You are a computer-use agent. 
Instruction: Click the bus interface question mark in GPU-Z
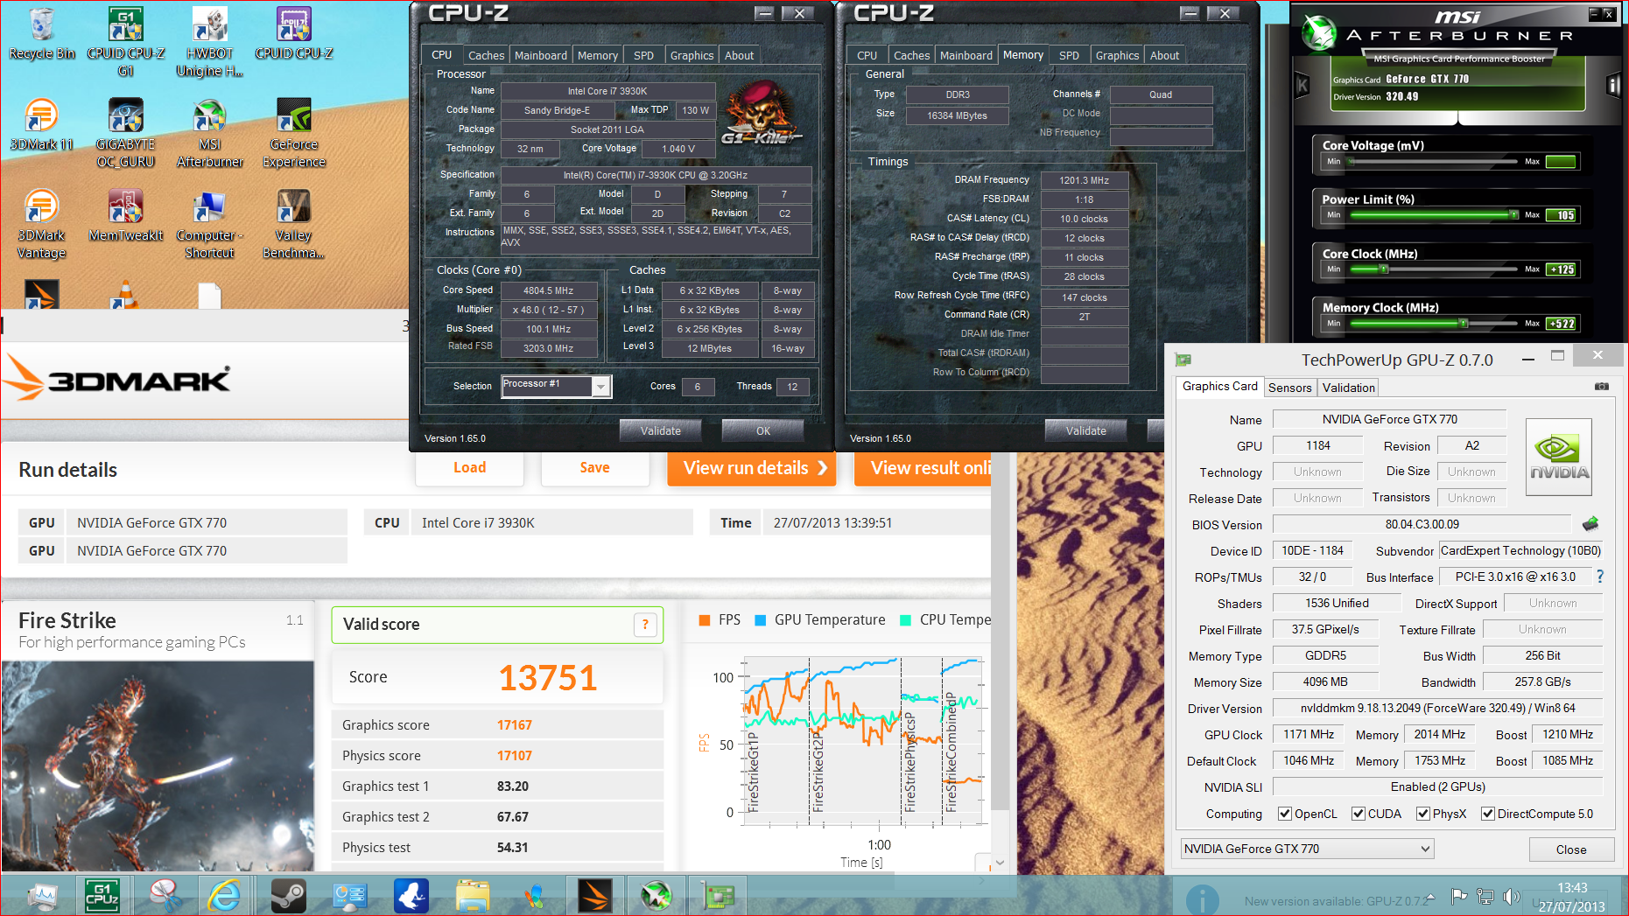point(1600,577)
